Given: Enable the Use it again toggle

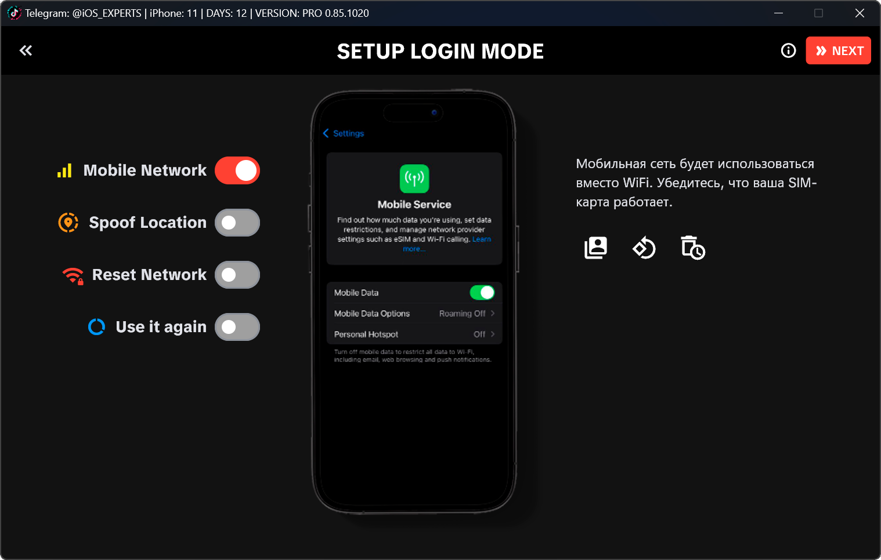Looking at the screenshot, I should click(237, 327).
